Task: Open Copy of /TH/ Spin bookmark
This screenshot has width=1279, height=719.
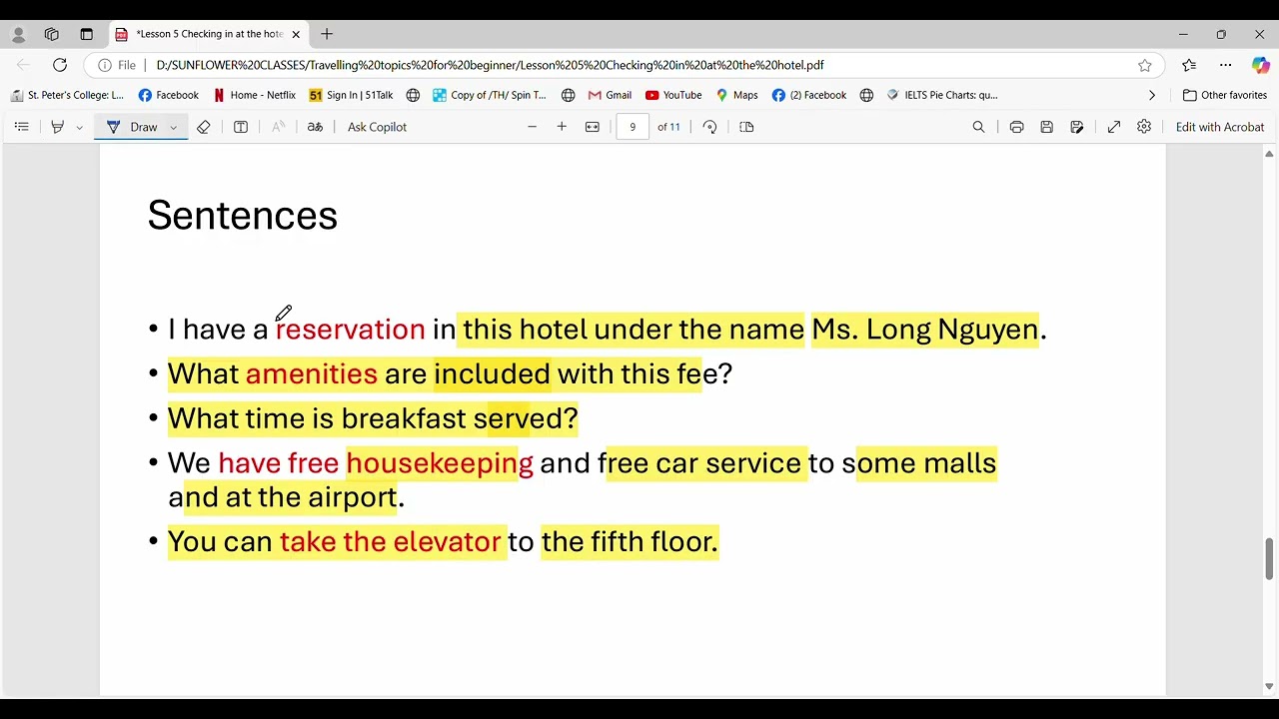Action: 490,95
